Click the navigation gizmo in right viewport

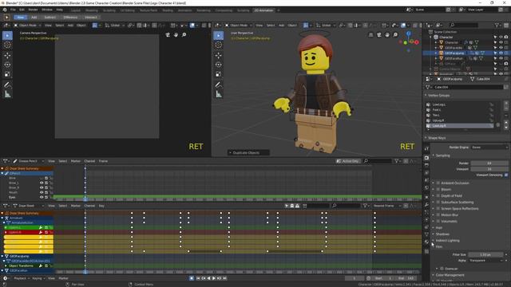click(409, 41)
